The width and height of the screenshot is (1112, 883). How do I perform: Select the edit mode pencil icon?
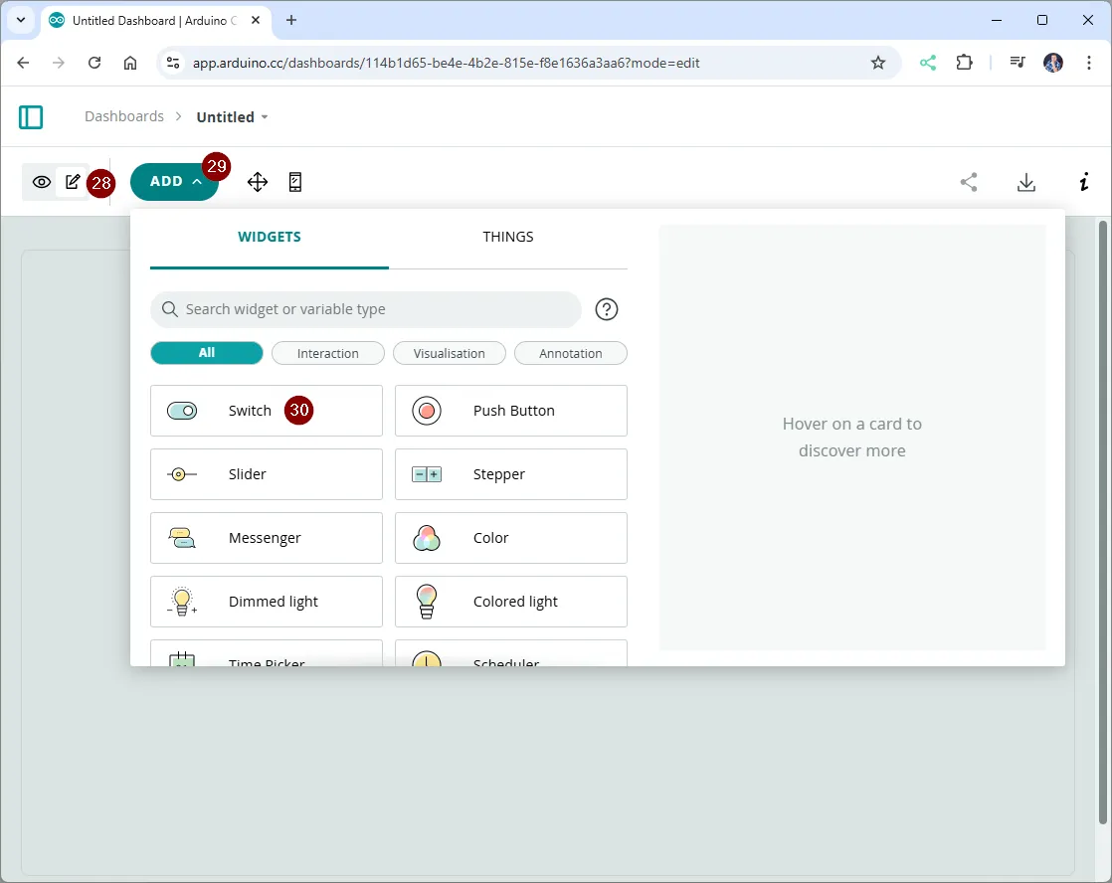click(73, 182)
